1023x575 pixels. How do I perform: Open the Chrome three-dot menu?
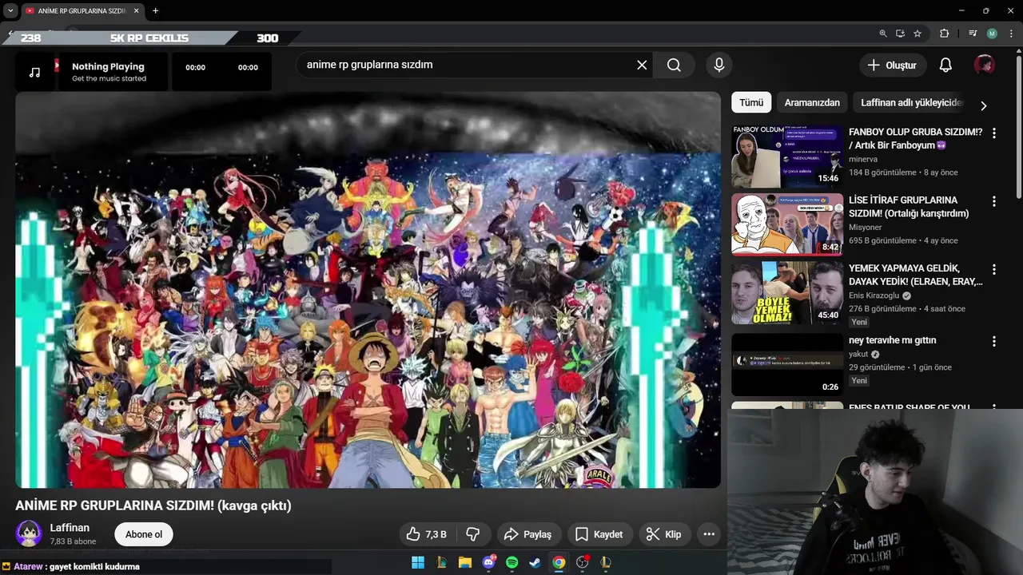click(1011, 34)
